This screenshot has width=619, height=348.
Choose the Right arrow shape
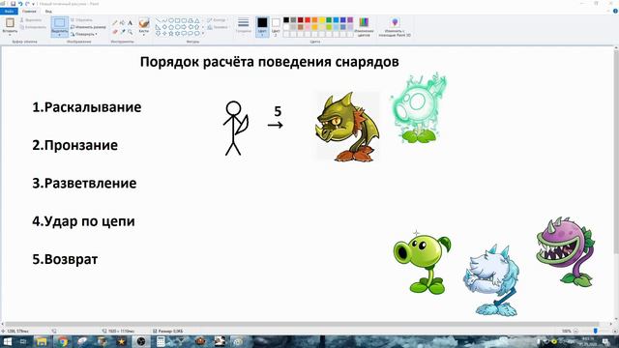tap(184, 27)
